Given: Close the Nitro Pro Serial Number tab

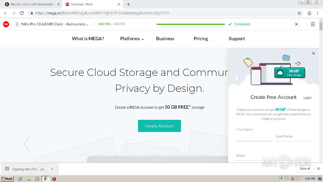Looking at the screenshot, I should click(x=59, y=4).
